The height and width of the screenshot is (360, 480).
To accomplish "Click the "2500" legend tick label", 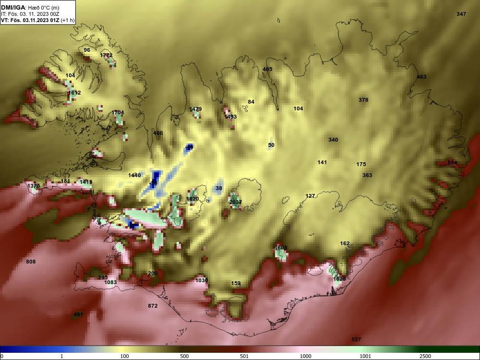I will coord(425,356).
